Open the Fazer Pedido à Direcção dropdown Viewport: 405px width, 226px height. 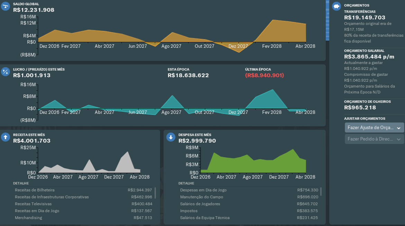(x=374, y=139)
